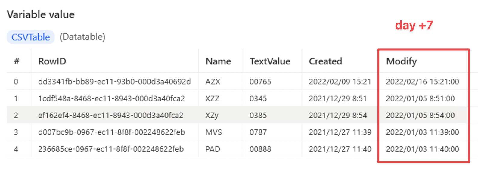
Task: Click the (Datatable) type label
Action: pos(82,37)
